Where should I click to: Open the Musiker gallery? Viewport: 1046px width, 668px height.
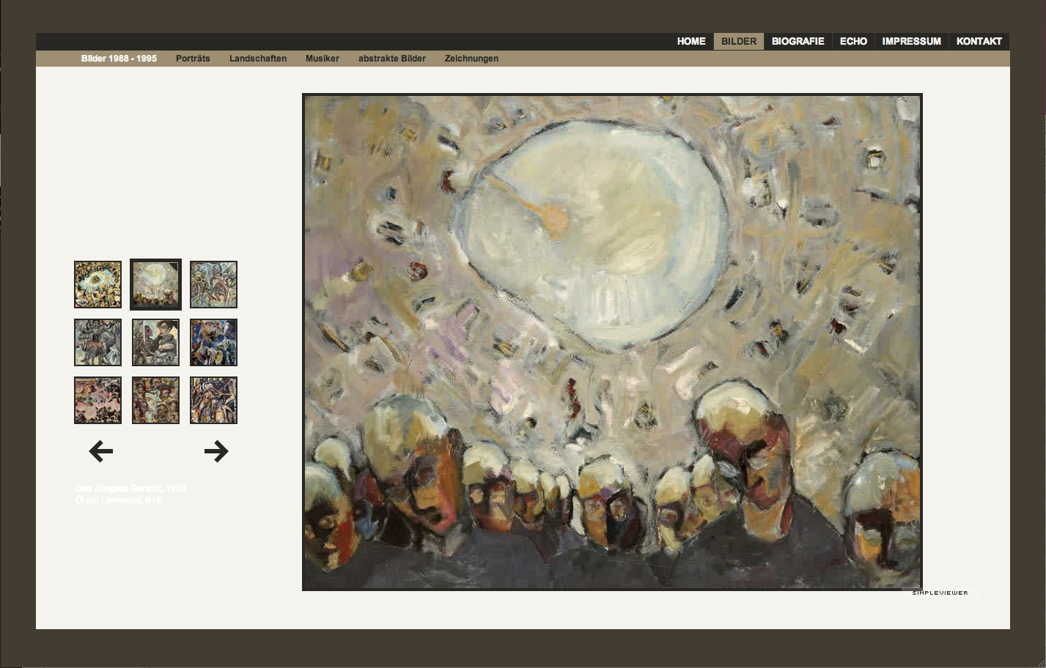[x=323, y=59]
